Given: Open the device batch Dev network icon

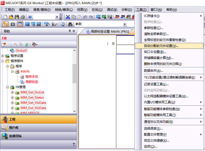Looking at the screenshot, I should (x=39, y=24).
